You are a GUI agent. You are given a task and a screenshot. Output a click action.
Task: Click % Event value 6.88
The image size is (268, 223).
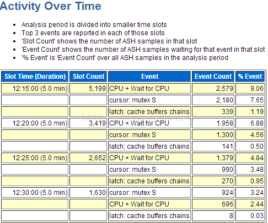(x=257, y=123)
